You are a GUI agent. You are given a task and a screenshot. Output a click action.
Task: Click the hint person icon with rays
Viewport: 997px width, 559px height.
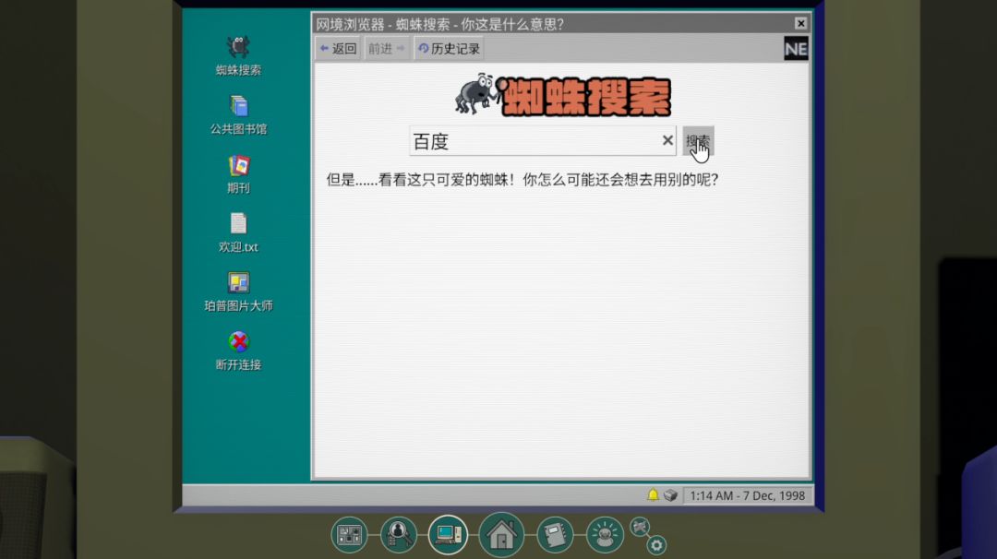pyautogui.click(x=605, y=534)
